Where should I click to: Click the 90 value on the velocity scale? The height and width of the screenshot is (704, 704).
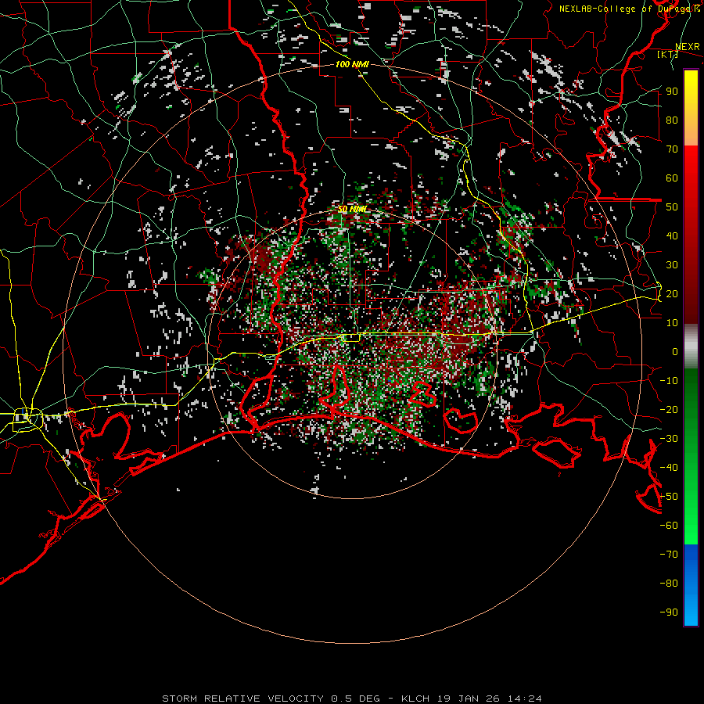[672, 92]
